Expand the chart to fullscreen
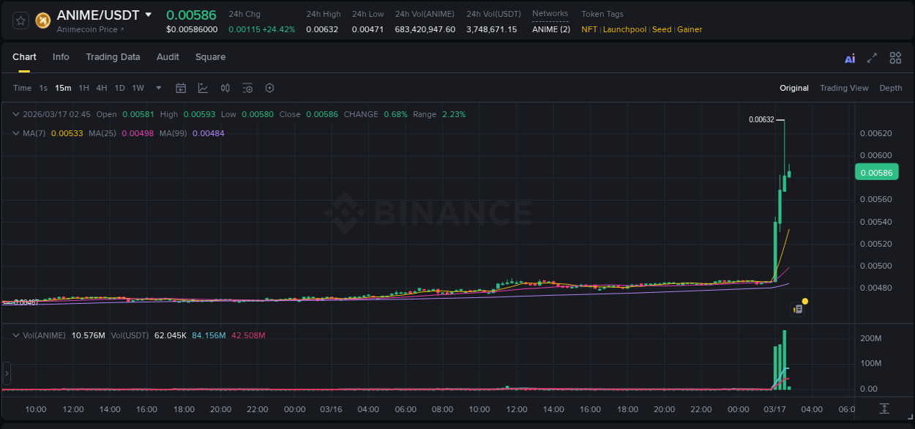 point(872,57)
